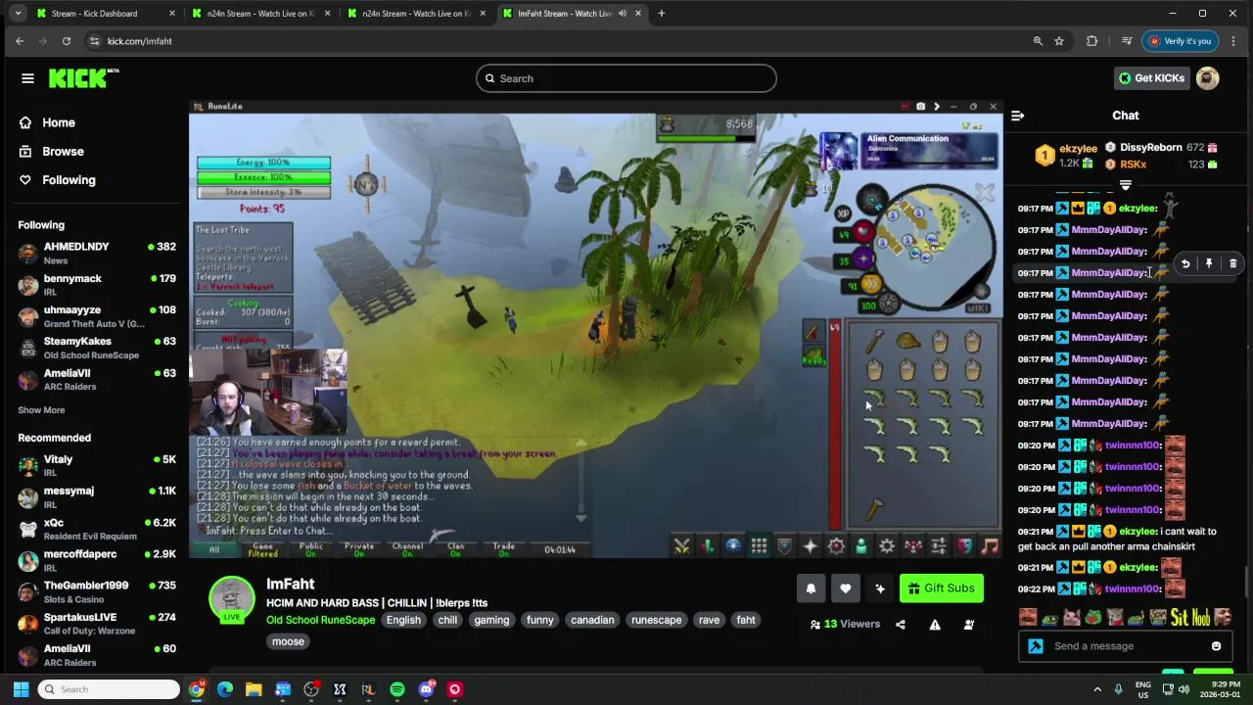This screenshot has width=1253, height=705.
Task: Open the Old School RuneScape category link
Action: 320,620
